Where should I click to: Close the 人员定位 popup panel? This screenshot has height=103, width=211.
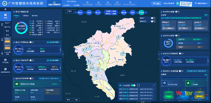[x=154, y=85]
